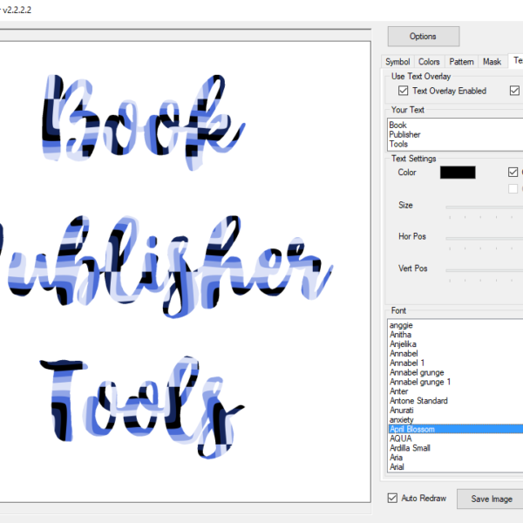The image size is (523, 523).
Task: Click the Save Image button
Action: [491, 499]
